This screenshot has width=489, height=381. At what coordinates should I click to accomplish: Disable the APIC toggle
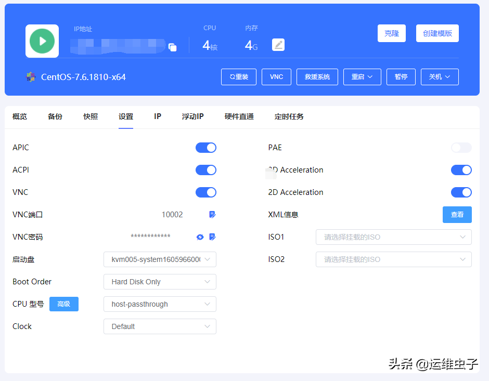click(206, 147)
